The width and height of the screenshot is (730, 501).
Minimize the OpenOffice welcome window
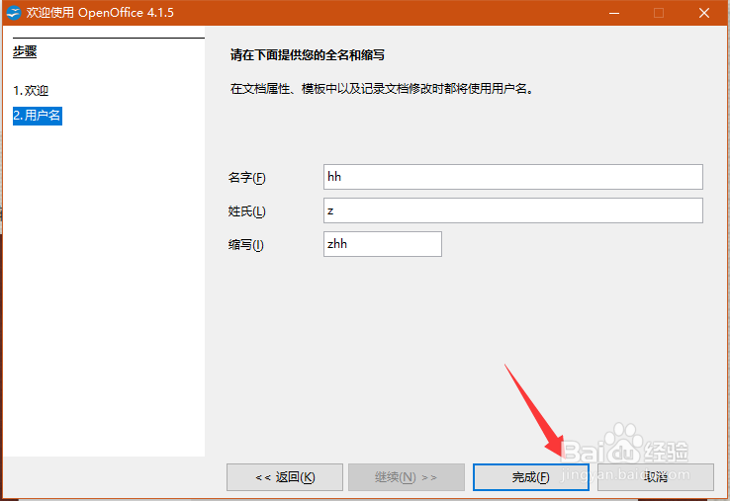click(614, 13)
